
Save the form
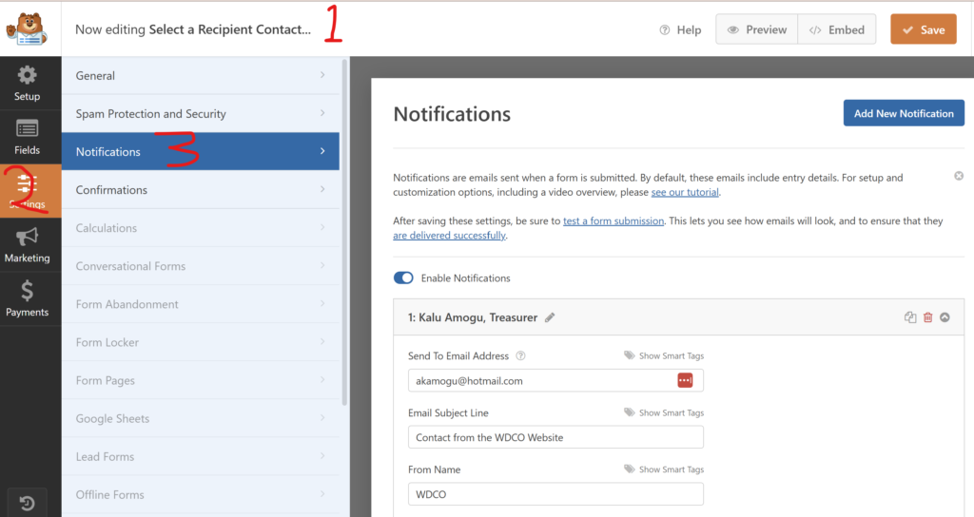[x=923, y=29]
